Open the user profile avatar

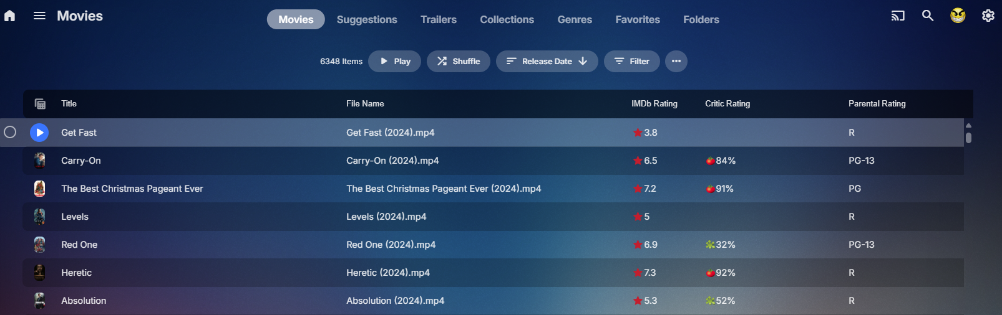coord(958,16)
